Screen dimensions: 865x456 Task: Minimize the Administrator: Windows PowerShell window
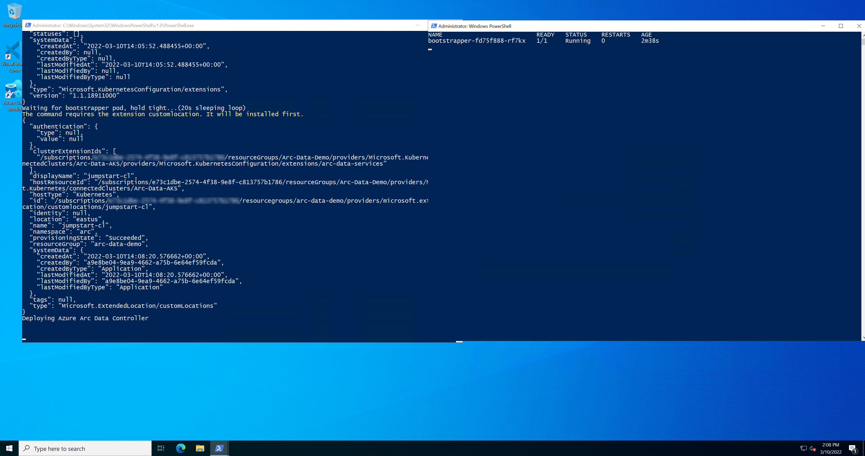(823, 26)
